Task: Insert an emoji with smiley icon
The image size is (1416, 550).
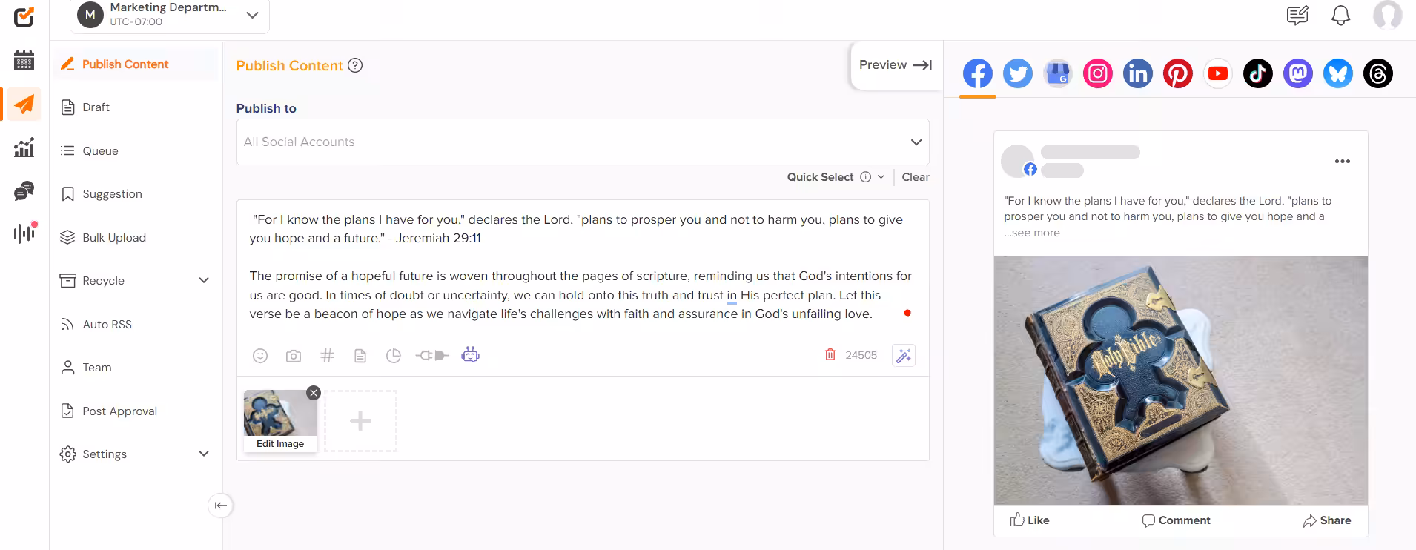Action: point(260,356)
